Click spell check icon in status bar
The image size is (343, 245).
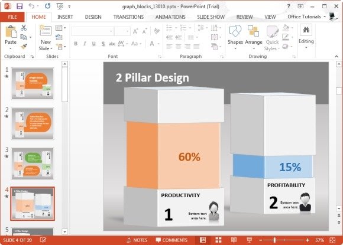tap(43, 240)
